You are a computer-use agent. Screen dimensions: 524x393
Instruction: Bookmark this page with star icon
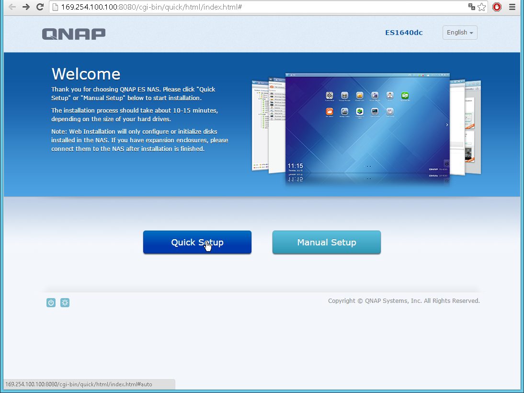(482, 7)
